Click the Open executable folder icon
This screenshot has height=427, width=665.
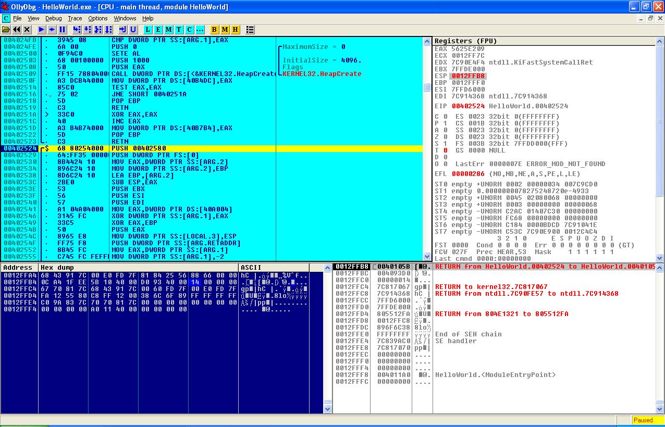6,30
